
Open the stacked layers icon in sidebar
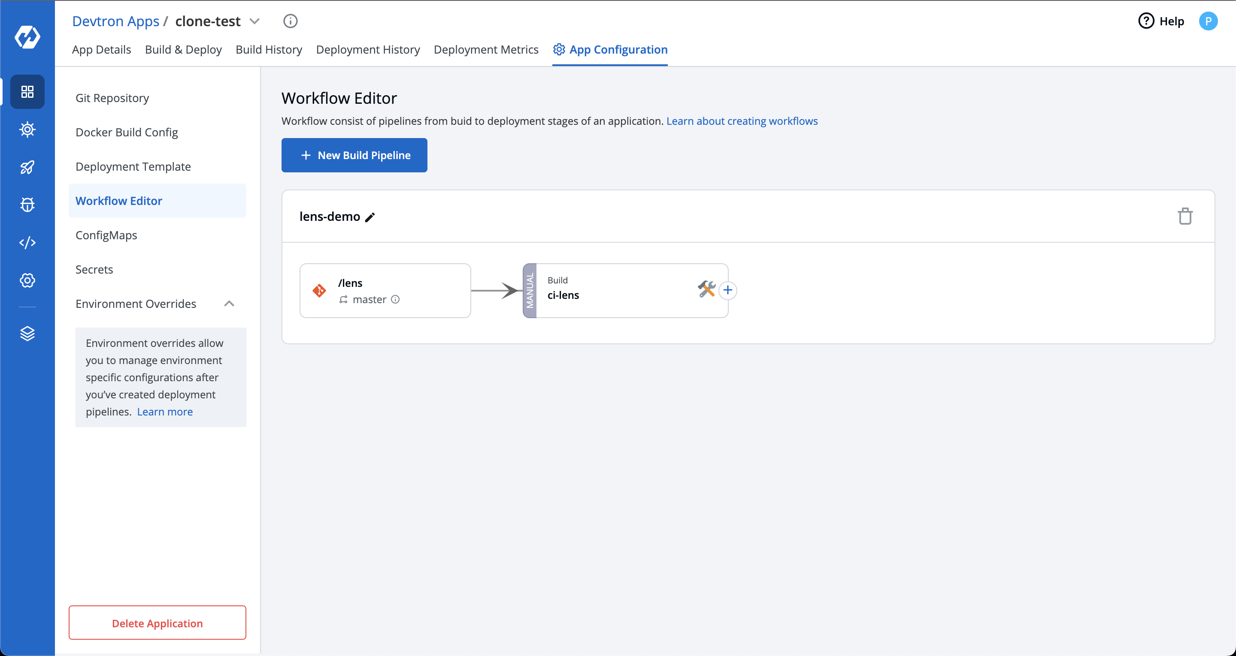pyautogui.click(x=27, y=333)
